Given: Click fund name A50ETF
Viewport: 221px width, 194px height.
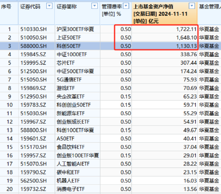Looking at the screenshot, I should pos(65,139).
